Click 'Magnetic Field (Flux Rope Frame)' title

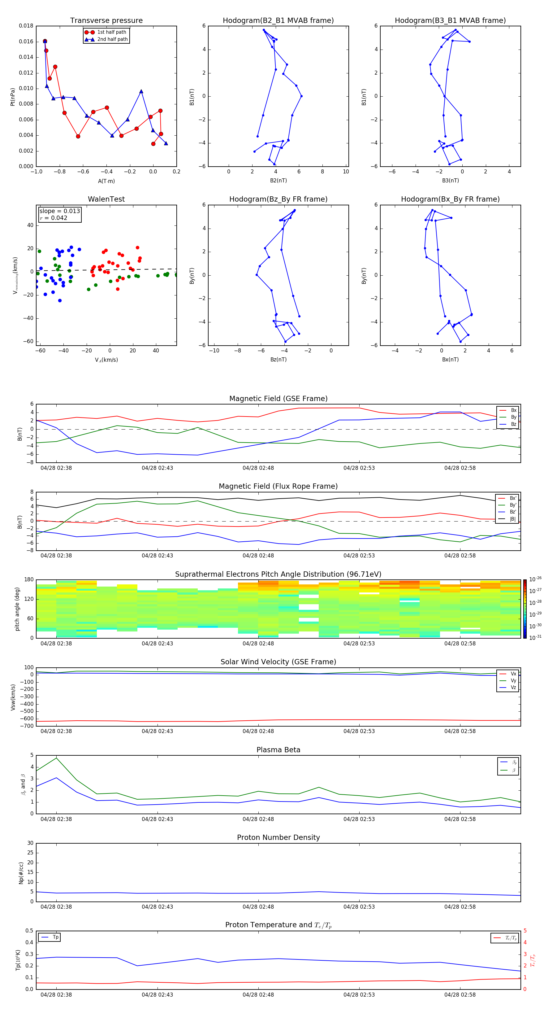click(x=278, y=487)
